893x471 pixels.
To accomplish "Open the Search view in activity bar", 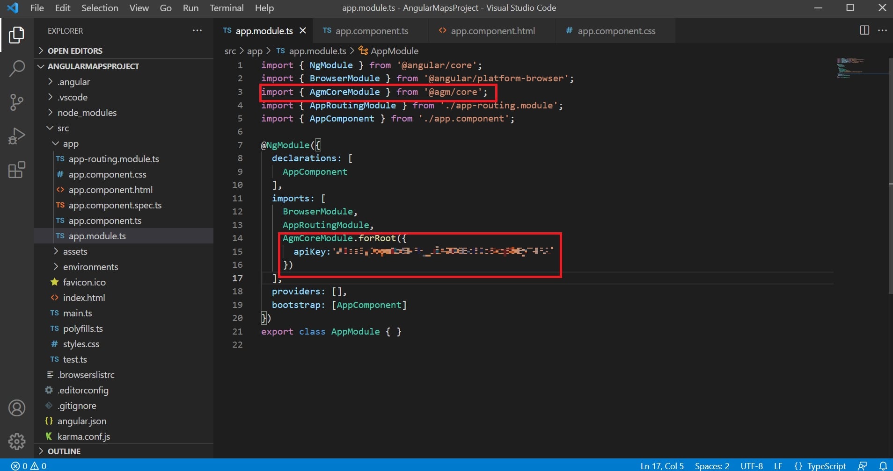I will (17, 68).
